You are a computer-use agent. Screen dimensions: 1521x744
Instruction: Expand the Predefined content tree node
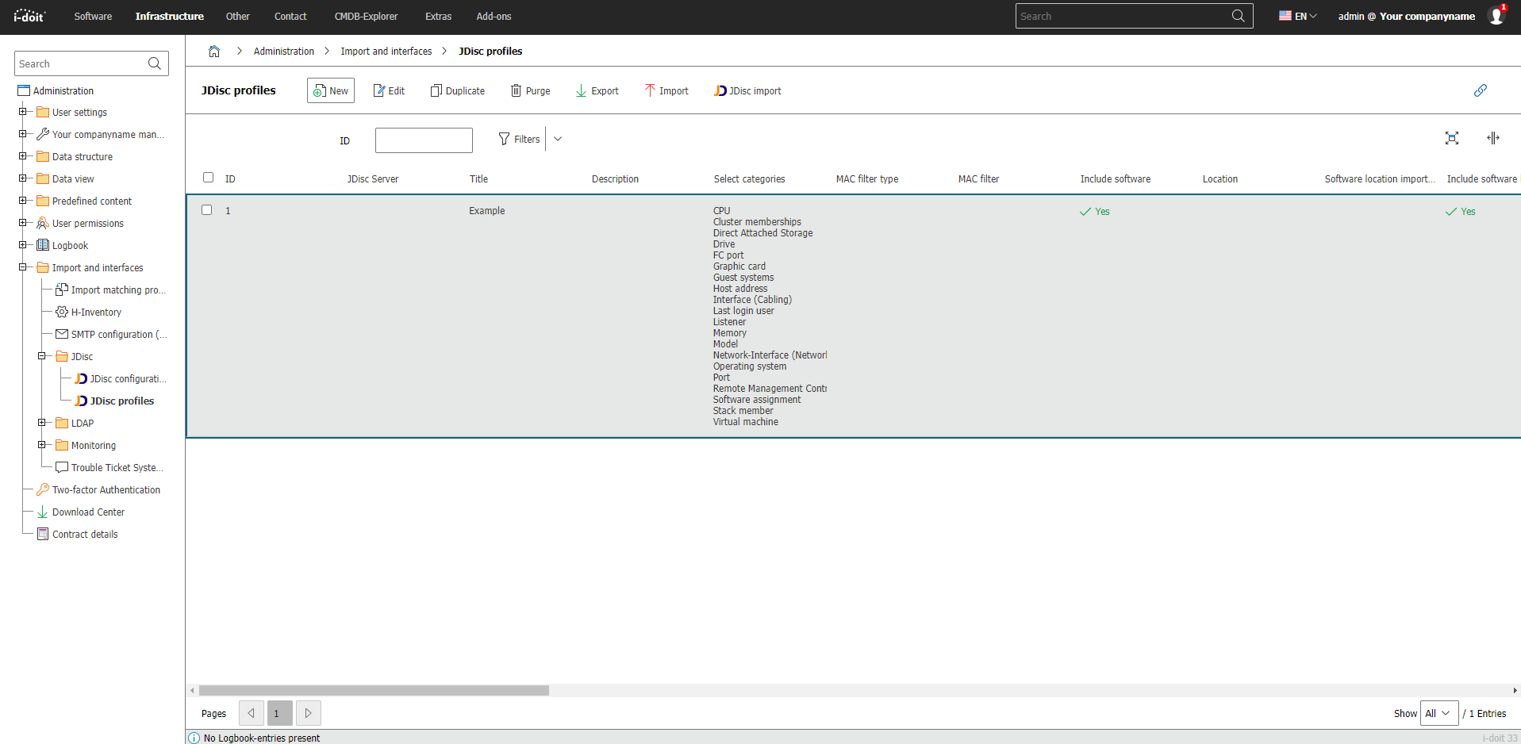[22, 201]
